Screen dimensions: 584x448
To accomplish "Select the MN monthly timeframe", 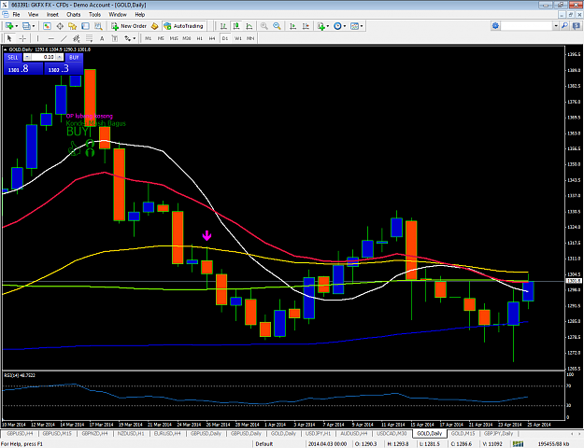I will click(250, 38).
